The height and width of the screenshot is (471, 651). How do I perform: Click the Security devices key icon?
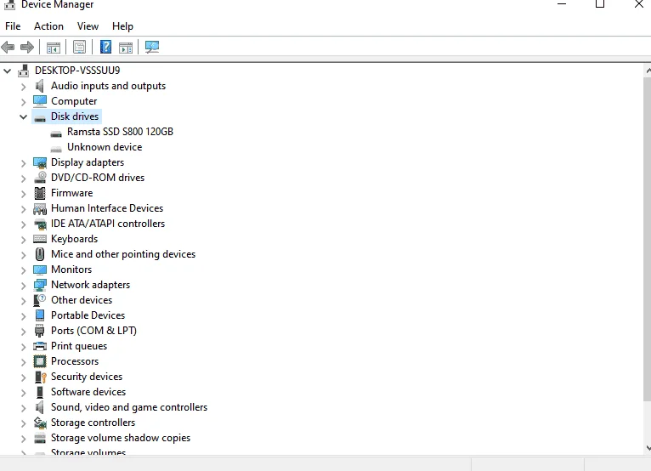click(x=40, y=377)
